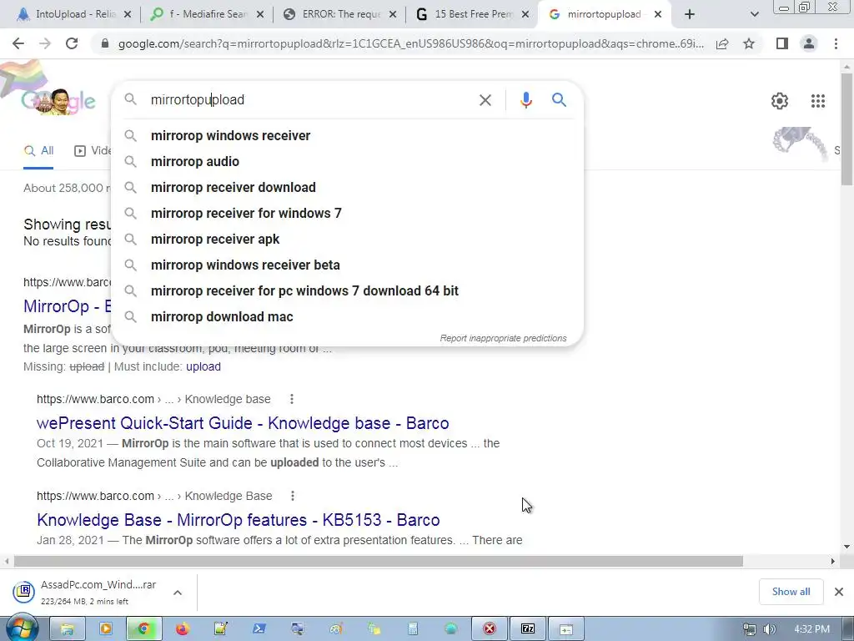Share this page via the share icon
This screenshot has width=854, height=641.
point(722,43)
